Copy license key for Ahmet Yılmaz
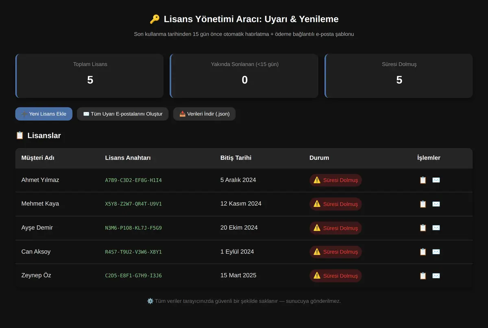Image resolution: width=488 pixels, height=328 pixels. click(423, 180)
